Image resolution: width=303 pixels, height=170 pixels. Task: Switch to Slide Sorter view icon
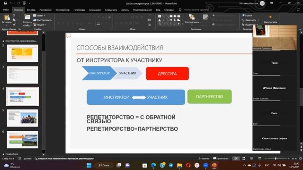(244, 159)
